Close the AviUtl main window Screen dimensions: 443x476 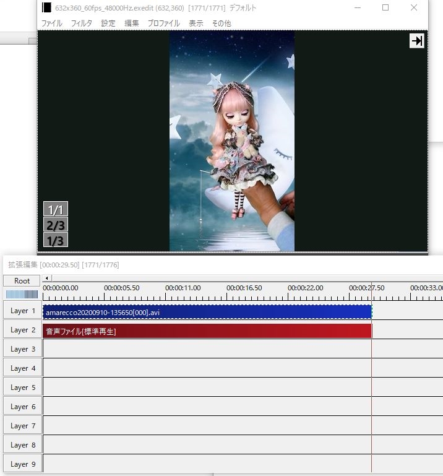coord(413,7)
